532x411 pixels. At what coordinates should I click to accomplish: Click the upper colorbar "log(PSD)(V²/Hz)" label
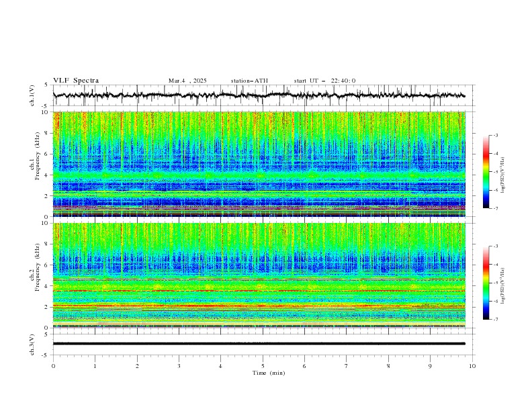pyautogui.click(x=502, y=175)
